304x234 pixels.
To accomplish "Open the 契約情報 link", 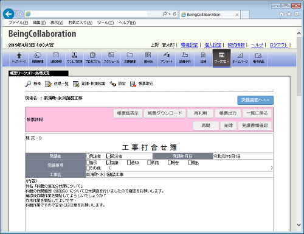I will point(236,45).
